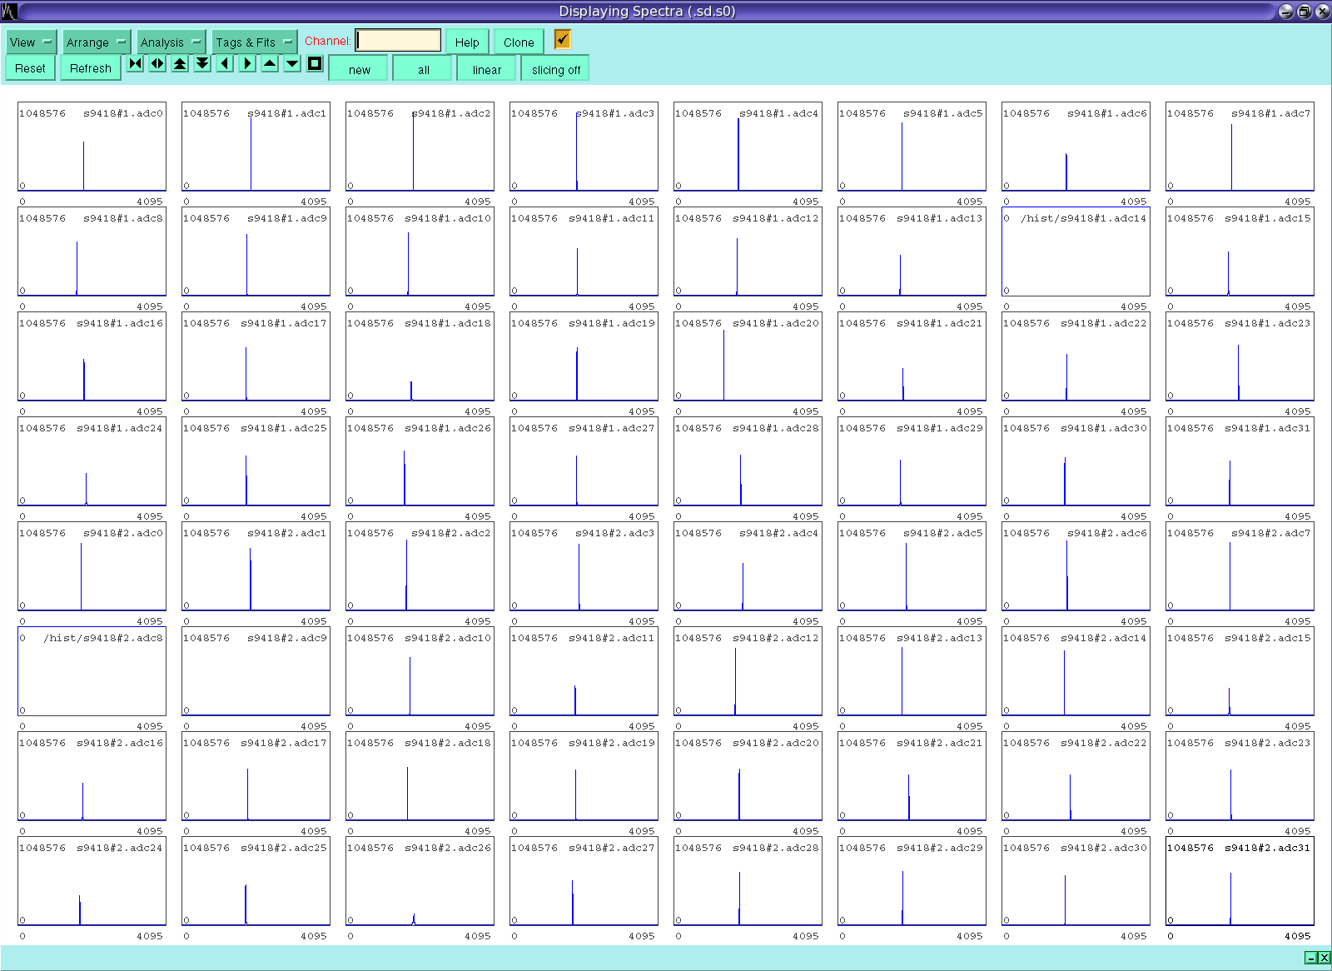This screenshot has height=971, width=1332.
Task: Select the s9418#1.adc7 spectrum plot
Action: point(1240,147)
